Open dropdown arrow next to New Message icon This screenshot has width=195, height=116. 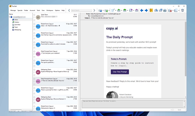pos(116,10)
